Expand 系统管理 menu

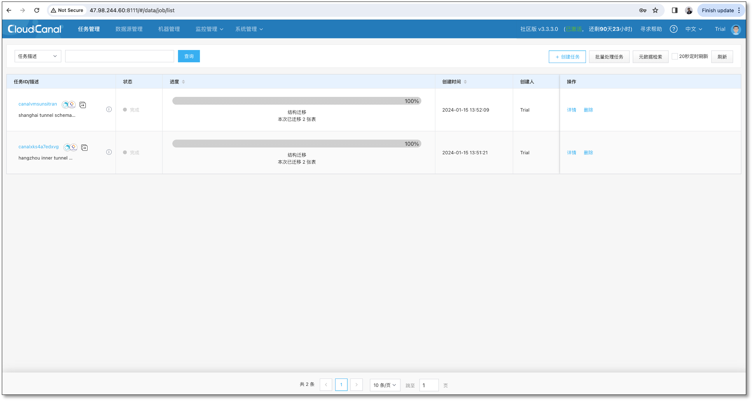pos(249,29)
